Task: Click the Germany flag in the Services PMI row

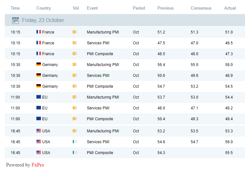Action: (39, 75)
